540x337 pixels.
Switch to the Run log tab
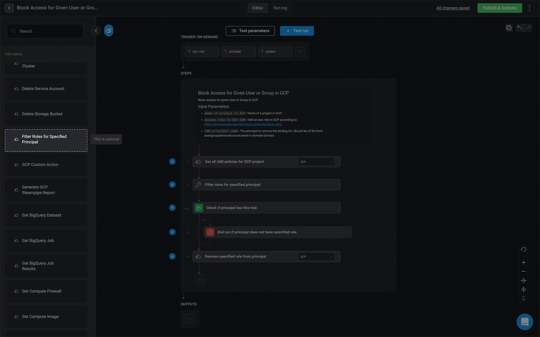[x=280, y=8]
